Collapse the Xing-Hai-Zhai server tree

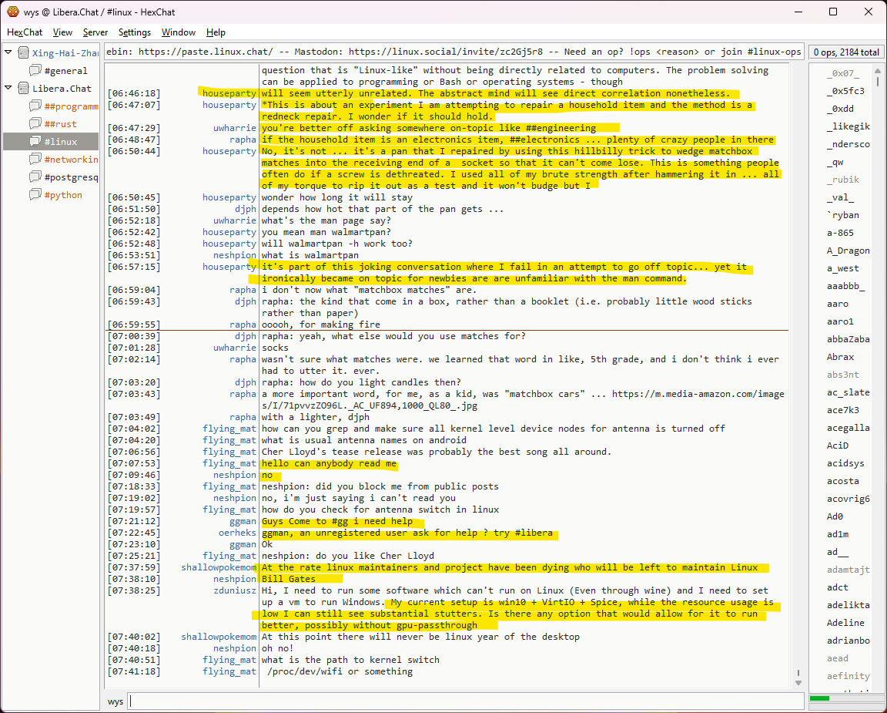pyautogui.click(x=8, y=52)
